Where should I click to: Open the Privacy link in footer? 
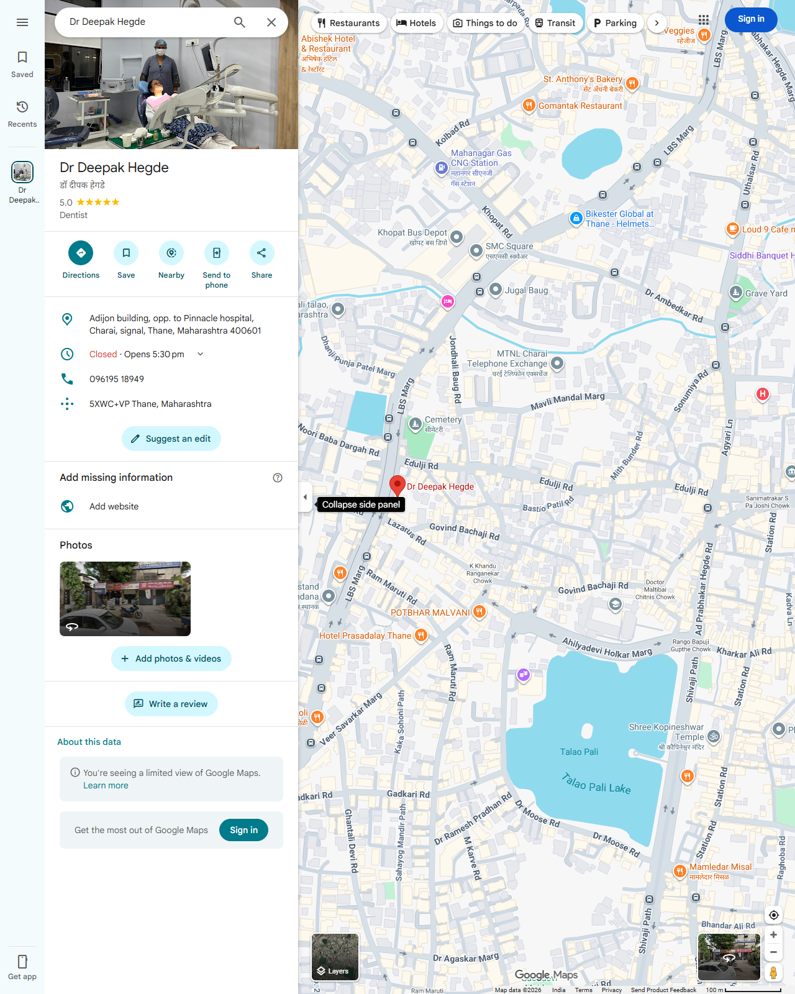pos(612,990)
